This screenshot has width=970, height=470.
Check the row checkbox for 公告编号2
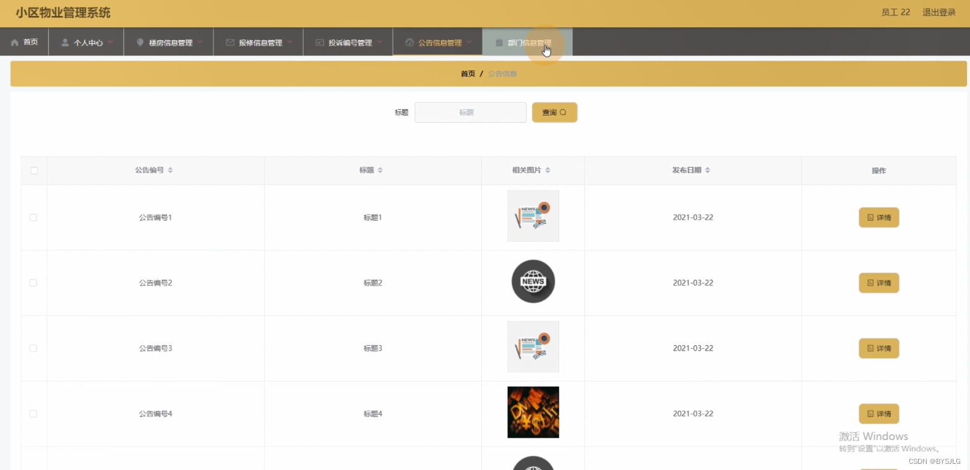pos(33,283)
